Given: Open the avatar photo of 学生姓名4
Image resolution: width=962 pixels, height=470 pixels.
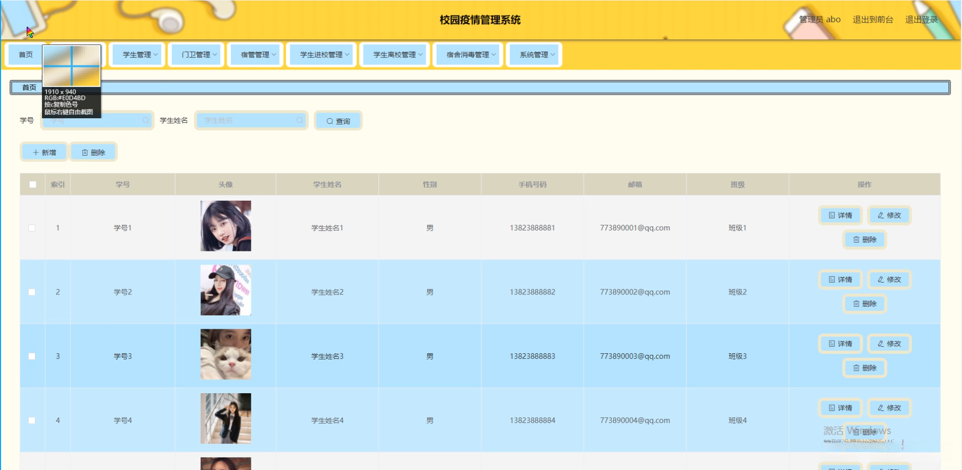Looking at the screenshot, I should click(x=226, y=418).
